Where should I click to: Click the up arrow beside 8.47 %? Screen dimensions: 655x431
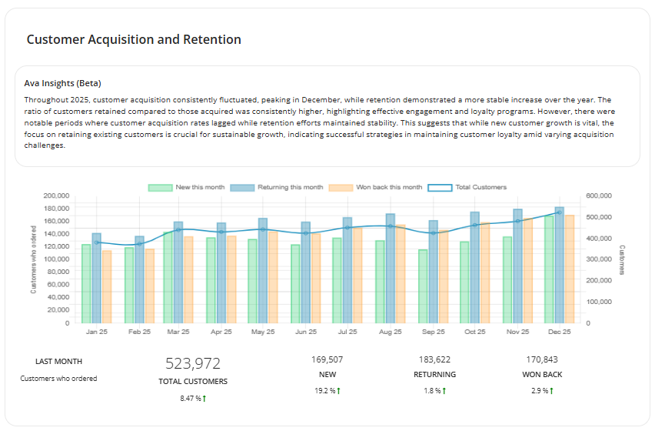tap(204, 399)
